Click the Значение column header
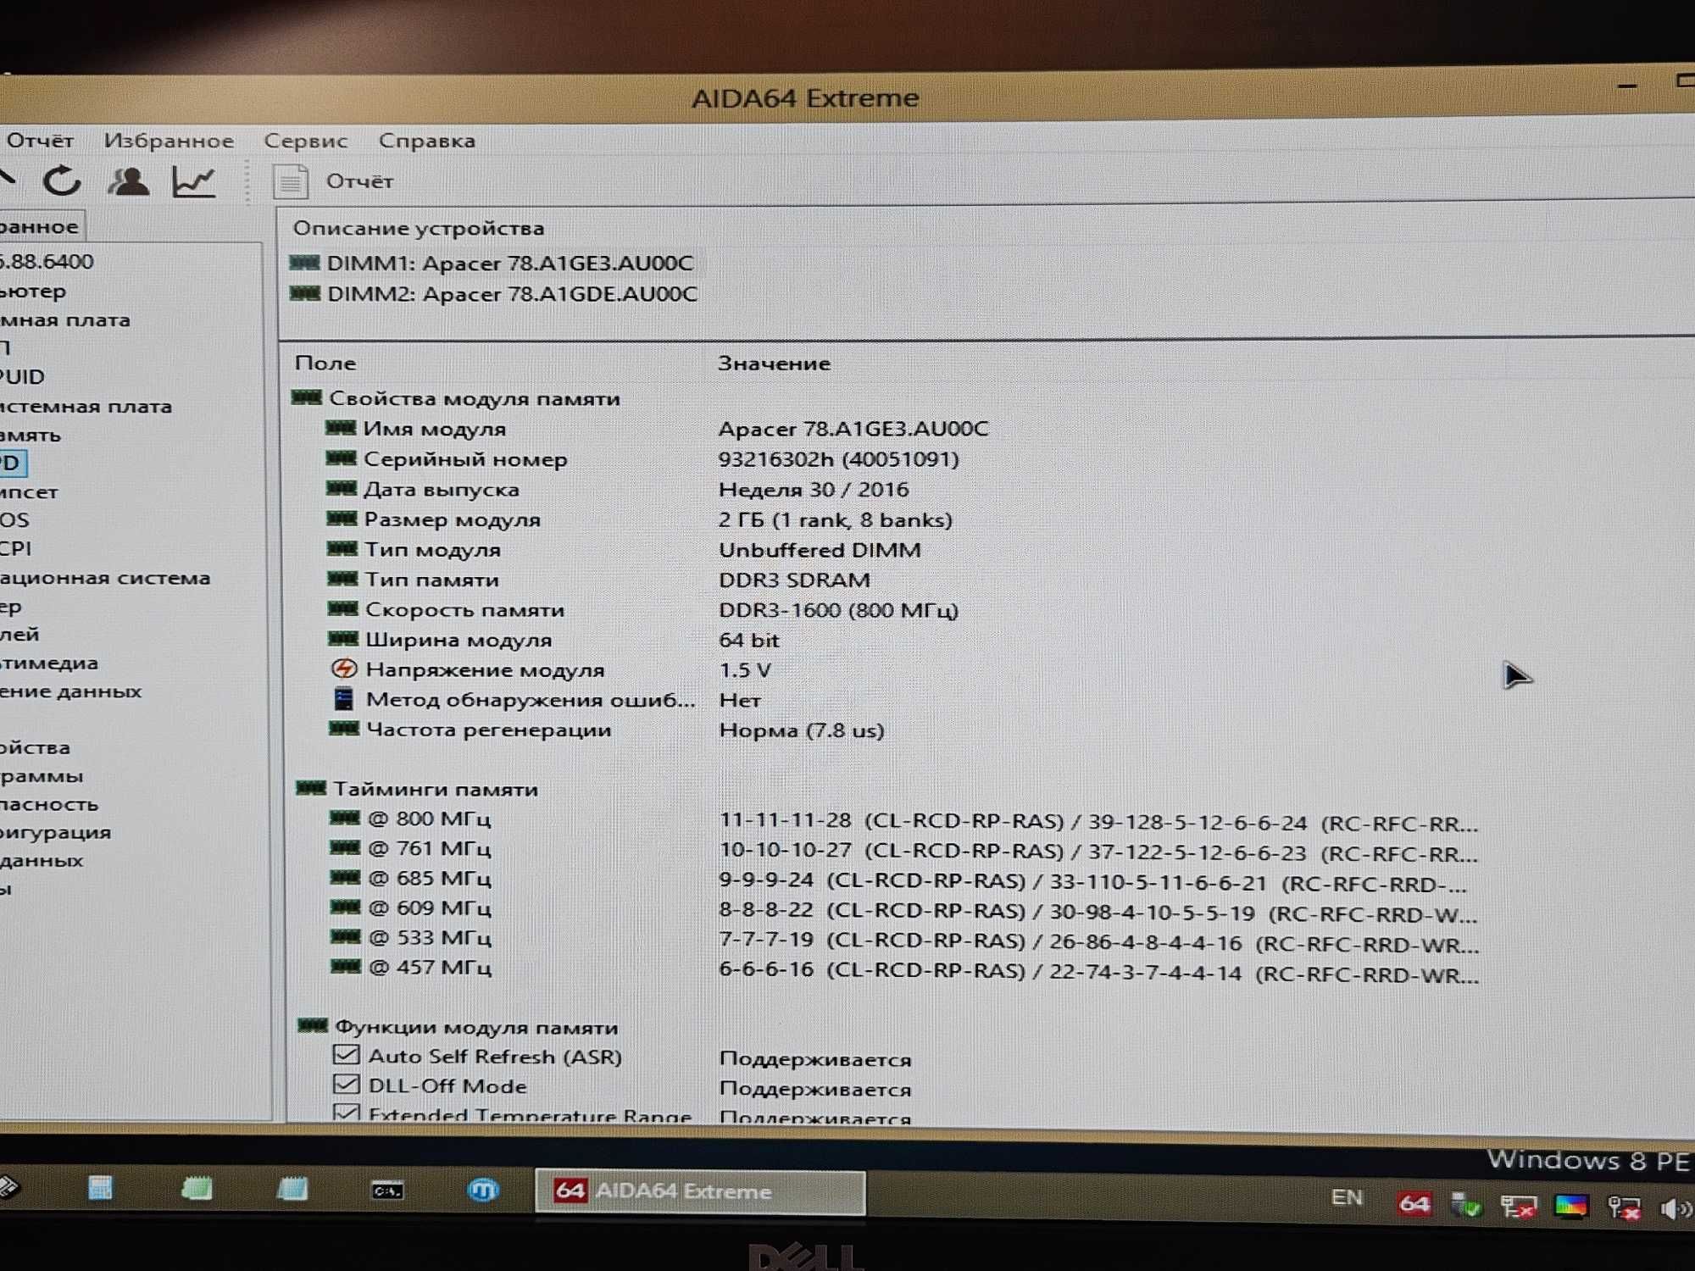The height and width of the screenshot is (1271, 1695). pyautogui.click(x=774, y=363)
